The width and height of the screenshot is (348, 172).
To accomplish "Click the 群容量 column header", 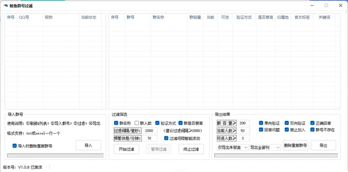I will coord(195,17).
